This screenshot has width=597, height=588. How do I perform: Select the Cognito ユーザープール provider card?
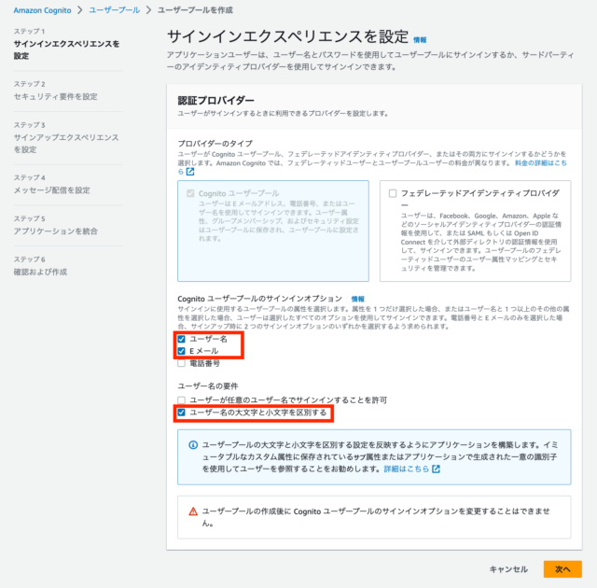(273, 231)
